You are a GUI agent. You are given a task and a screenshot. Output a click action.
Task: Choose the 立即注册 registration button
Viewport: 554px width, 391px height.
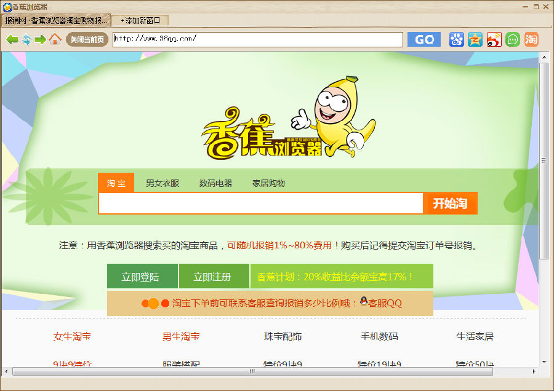[x=213, y=275]
